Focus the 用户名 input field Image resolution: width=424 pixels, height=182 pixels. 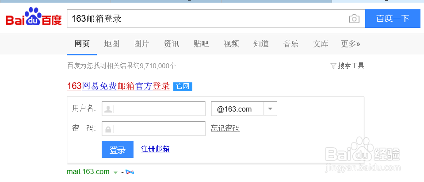153,109
